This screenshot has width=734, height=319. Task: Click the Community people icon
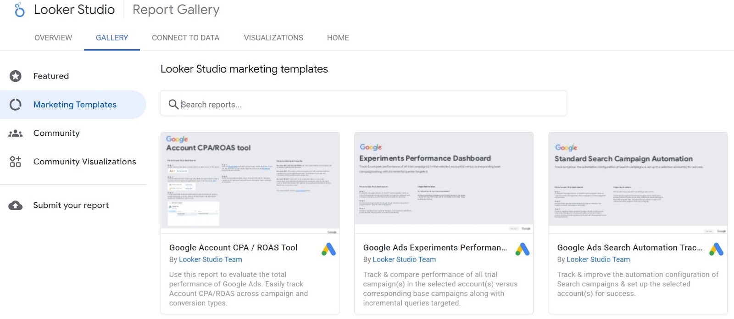pyautogui.click(x=16, y=134)
